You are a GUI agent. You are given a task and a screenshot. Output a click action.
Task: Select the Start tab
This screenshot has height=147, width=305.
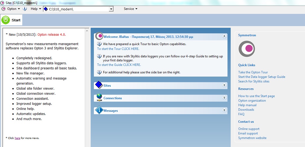pos(11,20)
